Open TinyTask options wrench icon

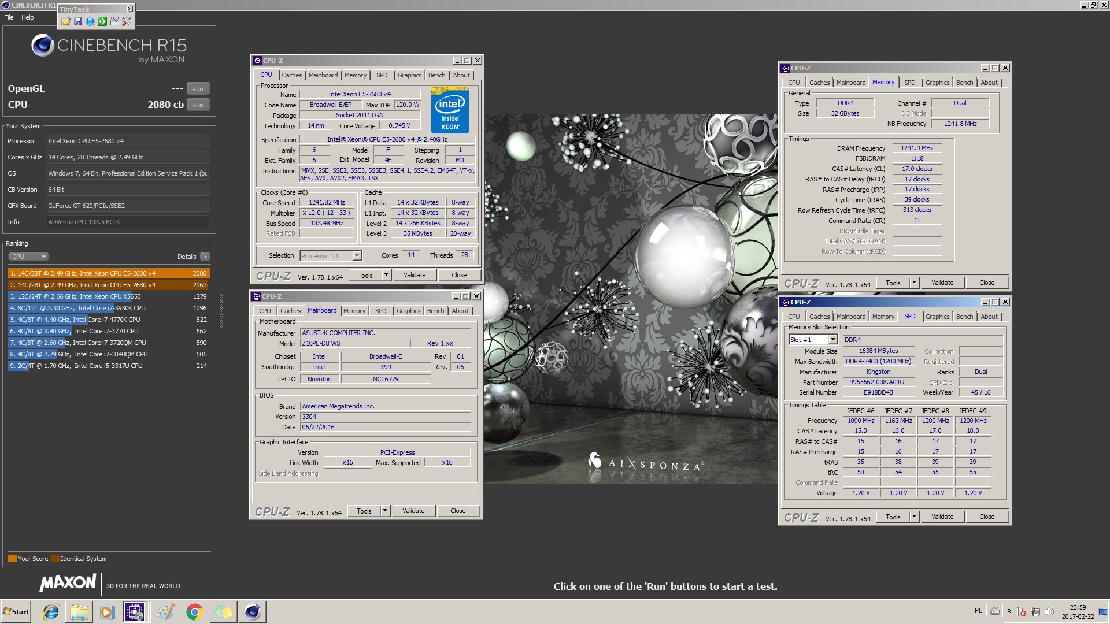pyautogui.click(x=127, y=21)
